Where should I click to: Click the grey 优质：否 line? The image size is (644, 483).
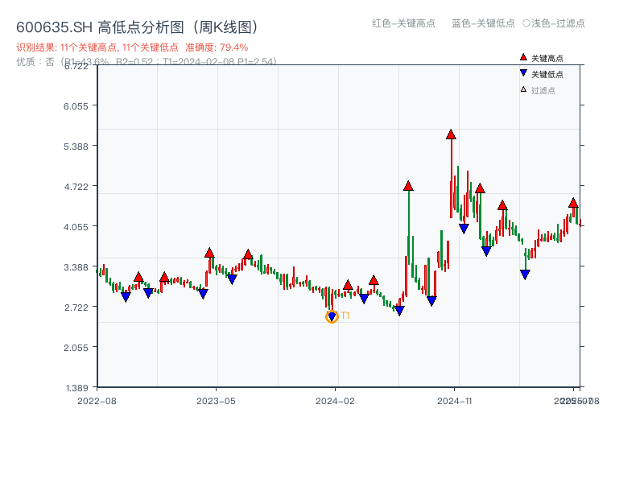coord(147,62)
